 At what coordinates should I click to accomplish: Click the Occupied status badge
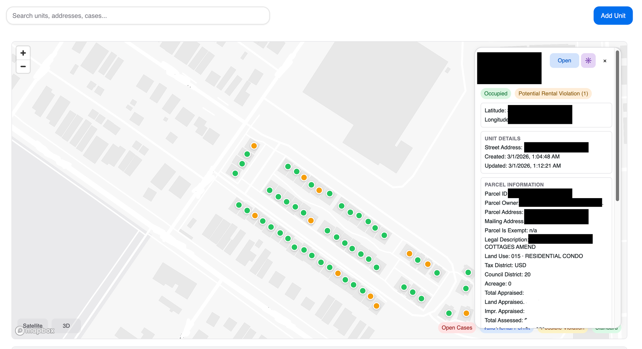point(495,94)
